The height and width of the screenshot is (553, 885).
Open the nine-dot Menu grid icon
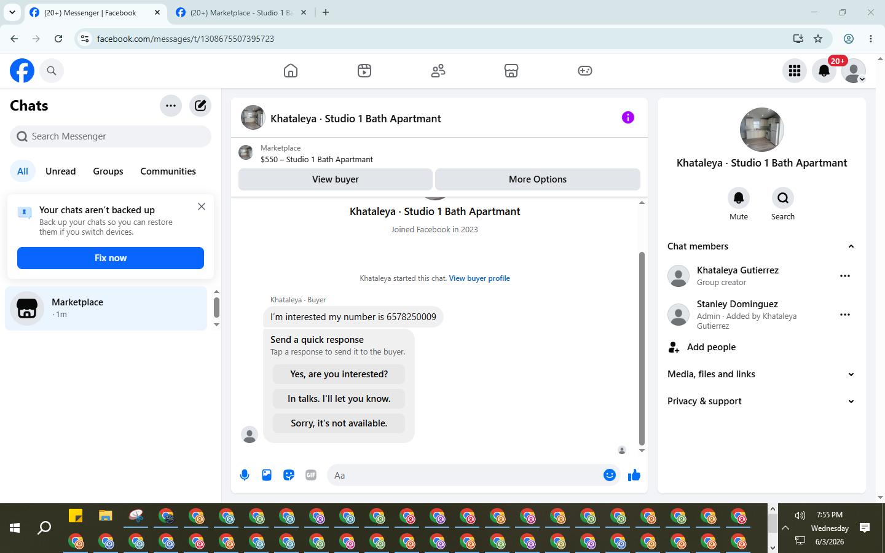pyautogui.click(x=795, y=71)
